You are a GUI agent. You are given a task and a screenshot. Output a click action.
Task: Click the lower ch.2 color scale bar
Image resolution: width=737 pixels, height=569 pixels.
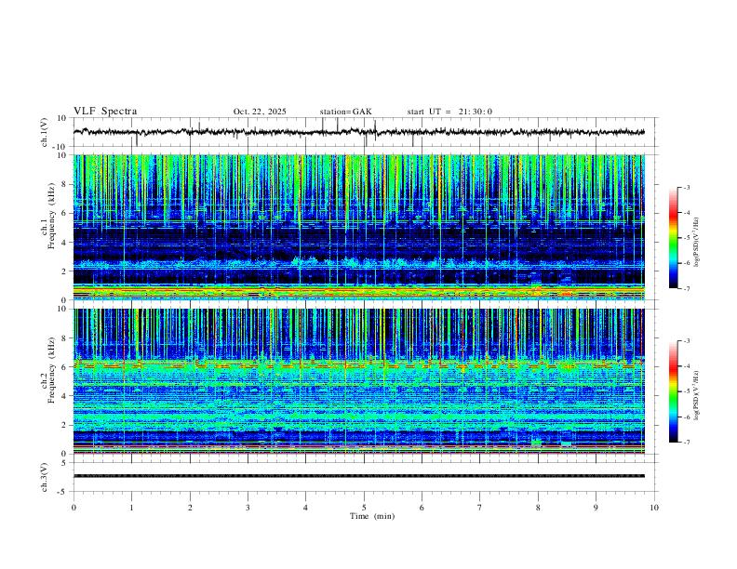pos(674,391)
